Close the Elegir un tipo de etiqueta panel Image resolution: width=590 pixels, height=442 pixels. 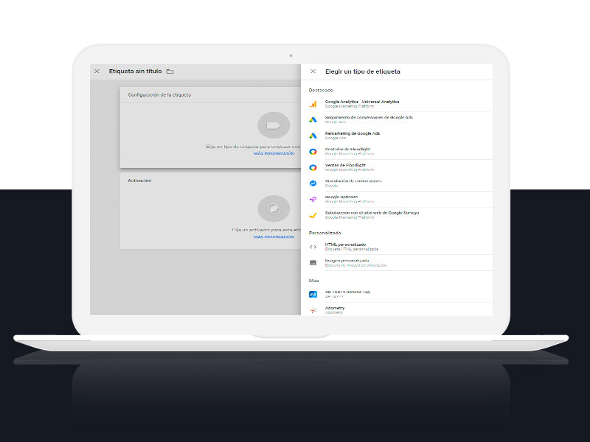(x=313, y=71)
